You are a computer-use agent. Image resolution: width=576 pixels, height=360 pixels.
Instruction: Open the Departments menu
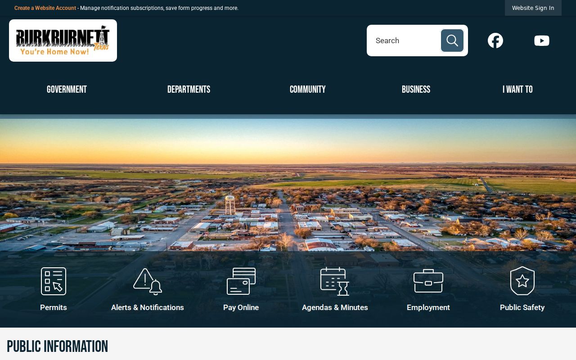coord(189,90)
